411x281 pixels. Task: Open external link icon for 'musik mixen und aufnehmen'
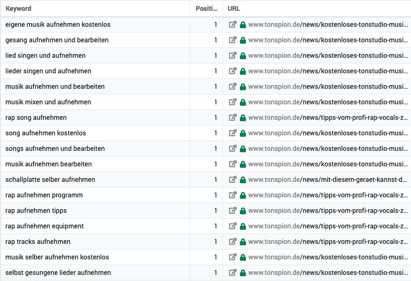click(232, 102)
